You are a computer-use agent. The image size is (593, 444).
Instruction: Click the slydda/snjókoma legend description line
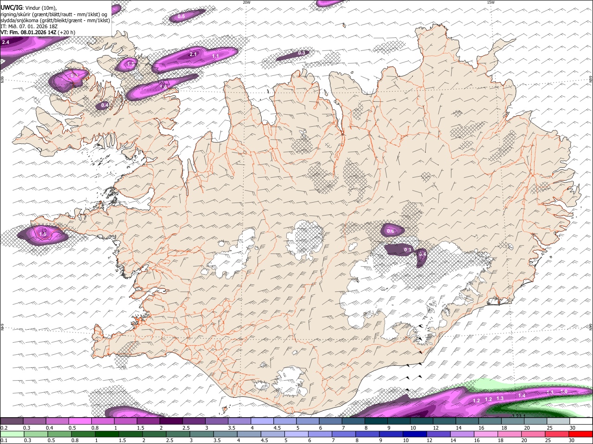click(x=55, y=20)
